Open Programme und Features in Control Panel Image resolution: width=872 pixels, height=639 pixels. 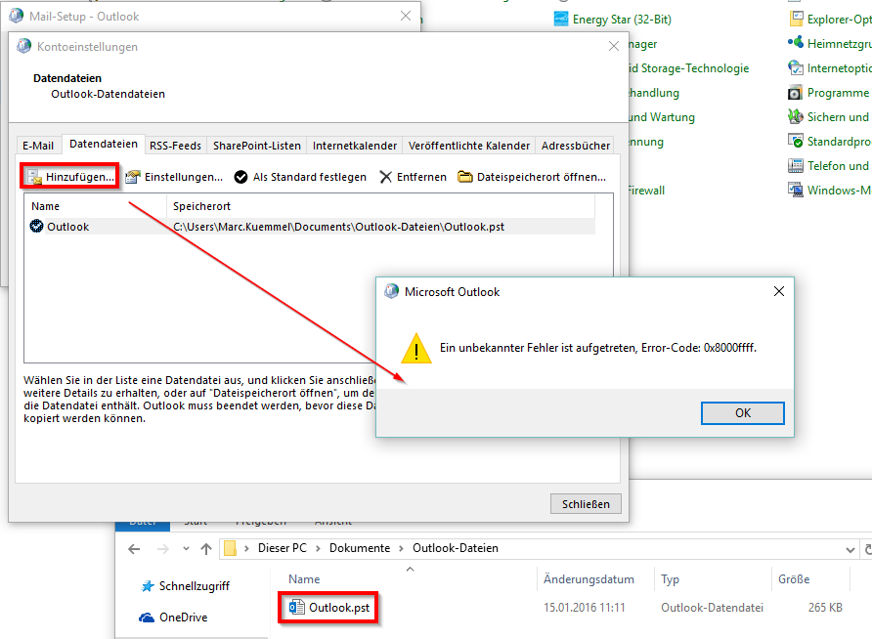839,92
